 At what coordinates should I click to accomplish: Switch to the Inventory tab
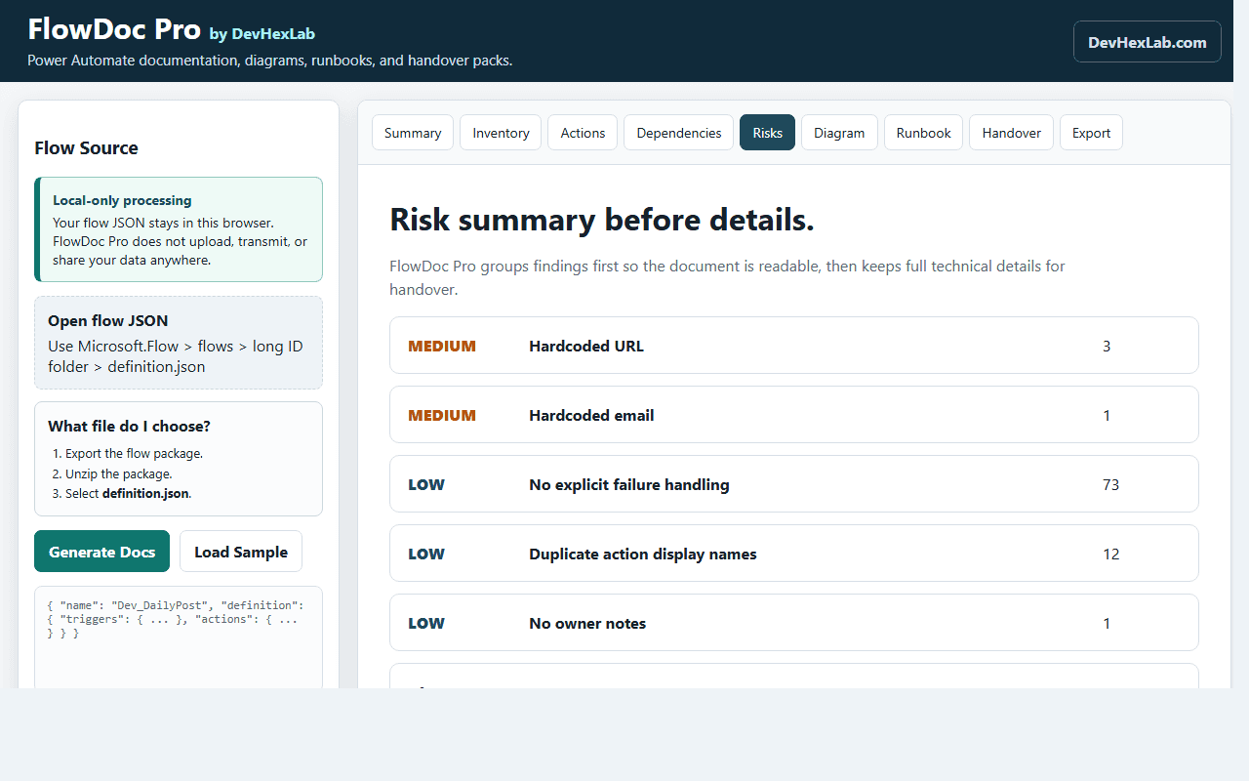pyautogui.click(x=501, y=133)
